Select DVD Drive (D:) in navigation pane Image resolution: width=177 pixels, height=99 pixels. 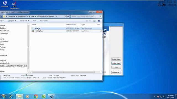pyautogui.click(x=14, y=66)
